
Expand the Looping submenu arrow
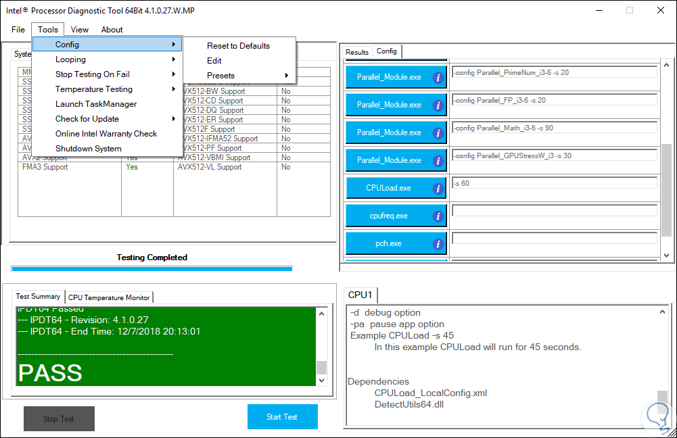point(174,59)
